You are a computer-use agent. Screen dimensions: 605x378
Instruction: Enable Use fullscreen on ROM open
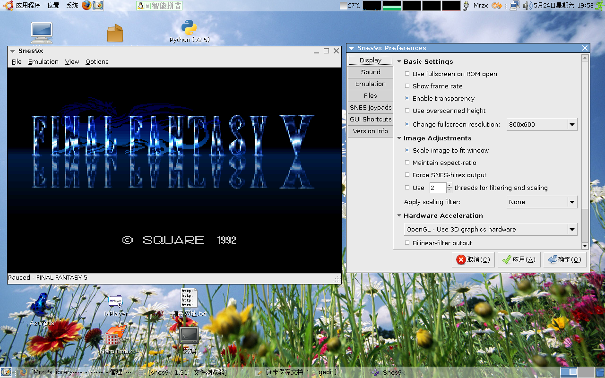pos(407,74)
